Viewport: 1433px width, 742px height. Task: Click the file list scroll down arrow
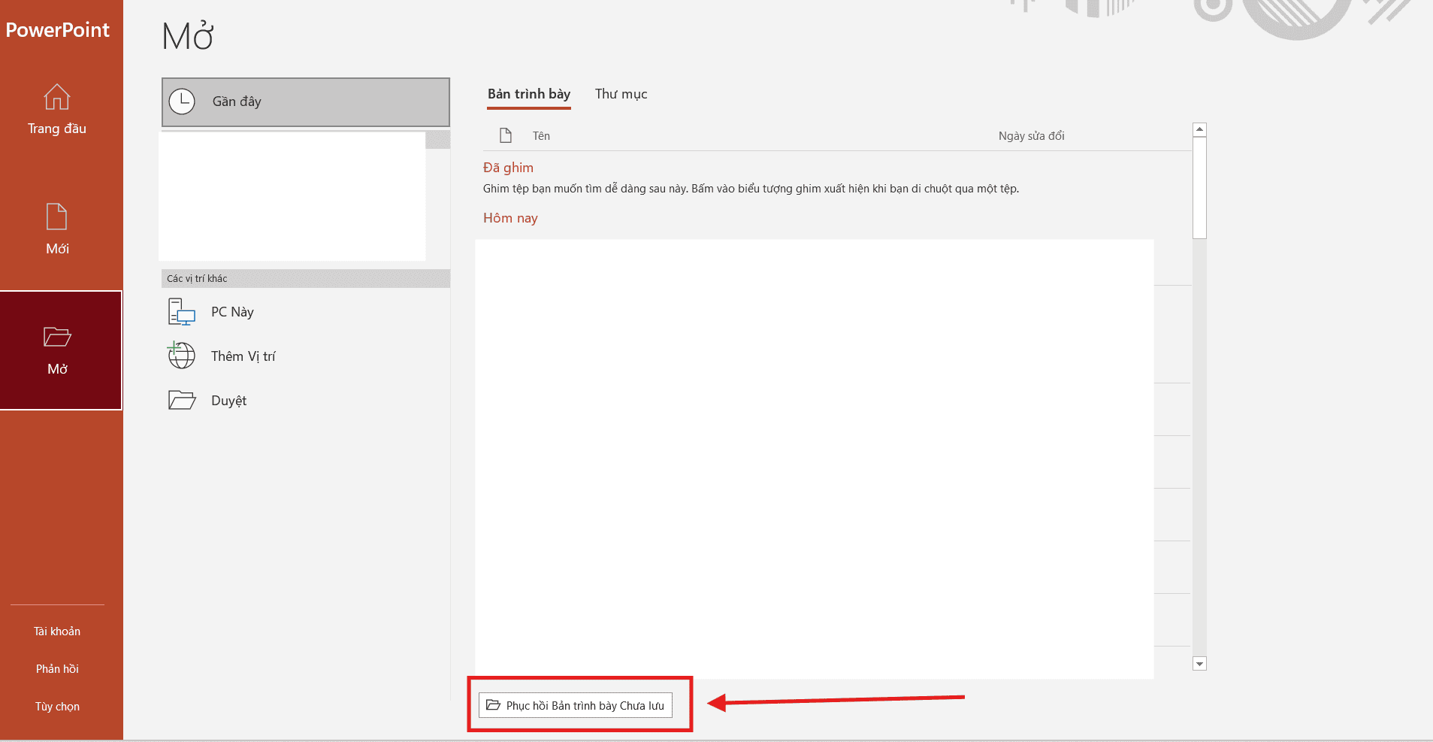pyautogui.click(x=1199, y=664)
